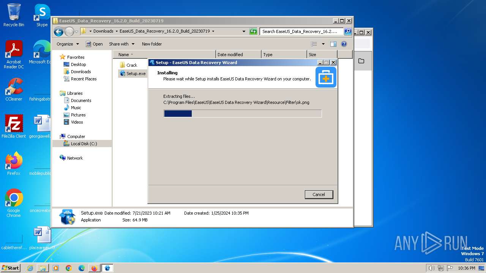Image resolution: width=486 pixels, height=273 pixels.
Task: Sort by Date modified column
Action: click(238, 55)
